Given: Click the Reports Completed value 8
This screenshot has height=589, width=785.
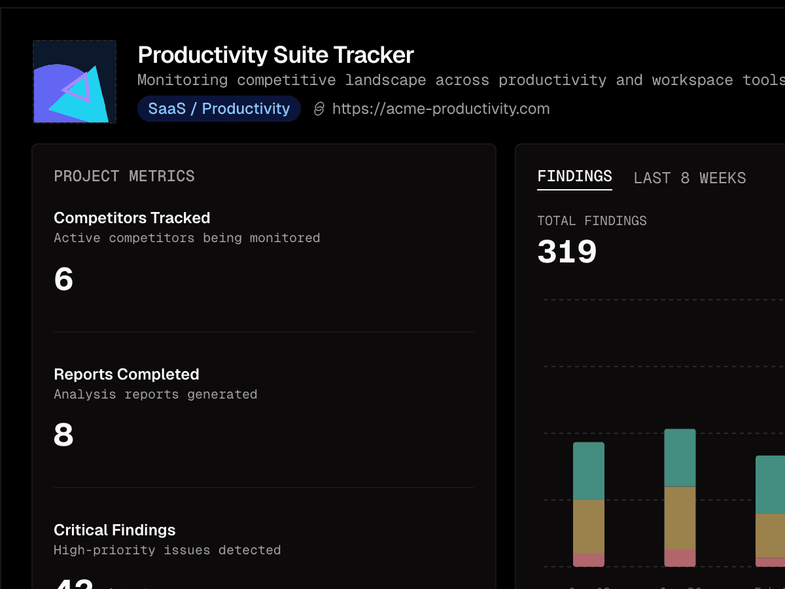Looking at the screenshot, I should pyautogui.click(x=63, y=435).
